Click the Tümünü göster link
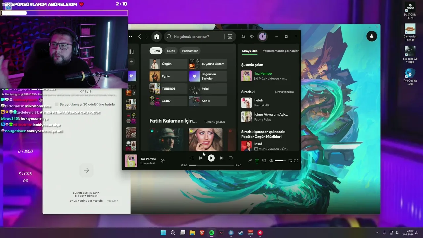The image size is (423, 238). pyautogui.click(x=214, y=122)
